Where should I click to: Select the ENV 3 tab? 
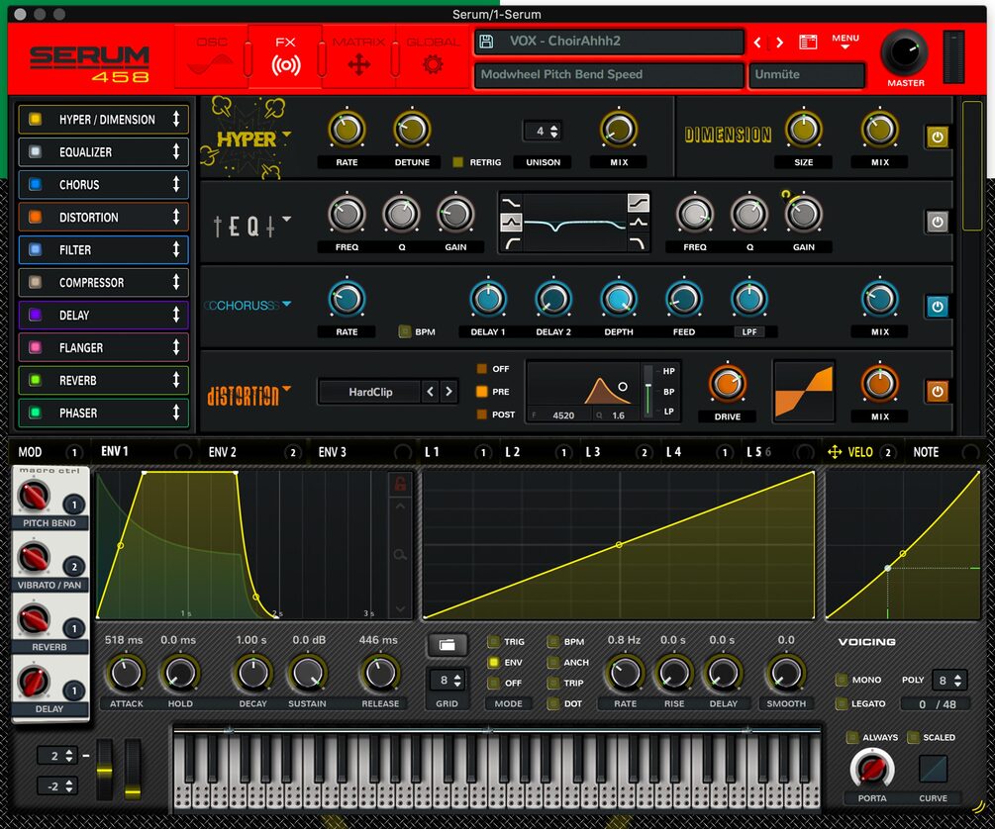click(x=332, y=452)
